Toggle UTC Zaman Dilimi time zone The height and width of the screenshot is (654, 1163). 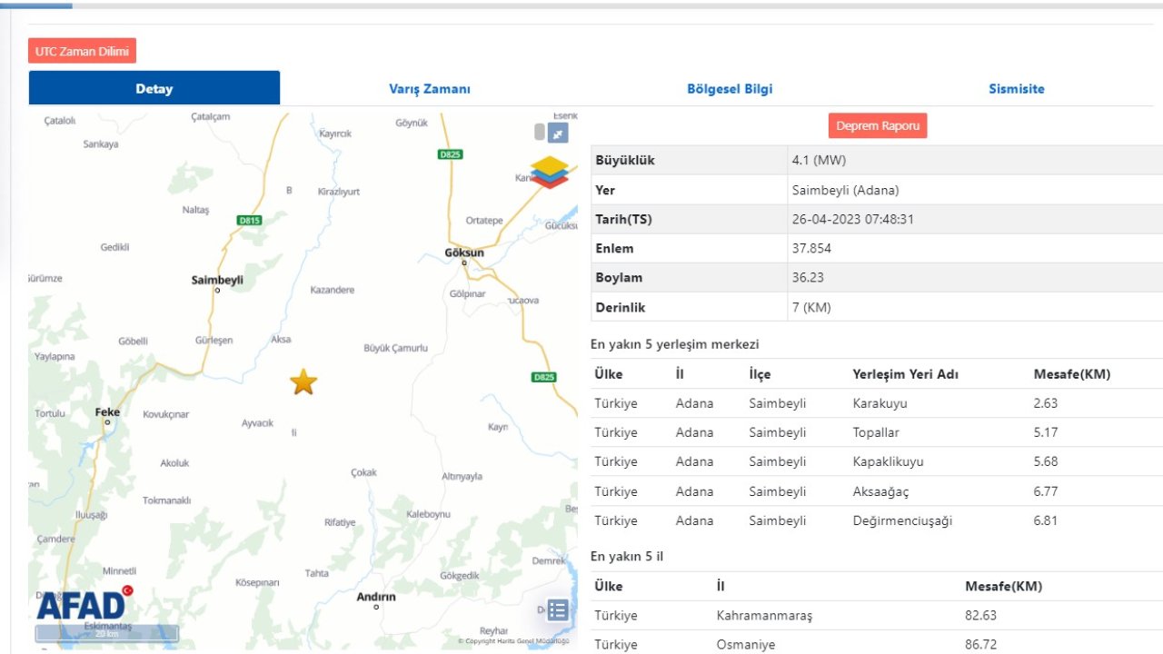82,51
